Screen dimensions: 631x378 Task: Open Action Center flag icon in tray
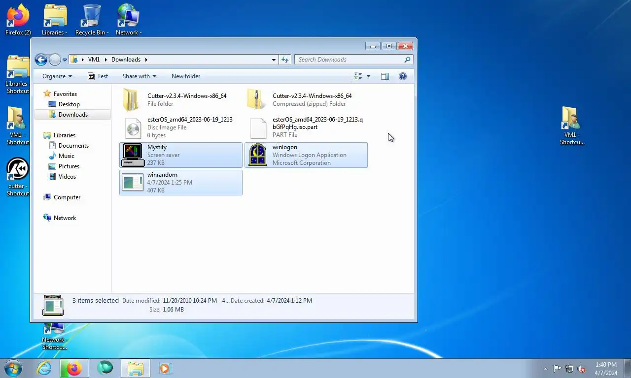pos(557,369)
